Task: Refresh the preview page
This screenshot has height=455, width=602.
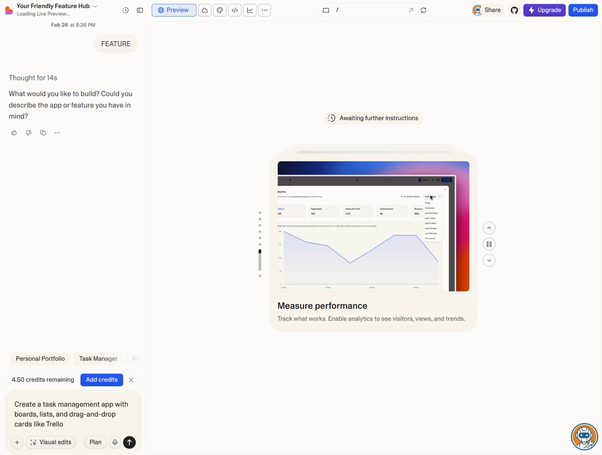Action: pyautogui.click(x=423, y=10)
